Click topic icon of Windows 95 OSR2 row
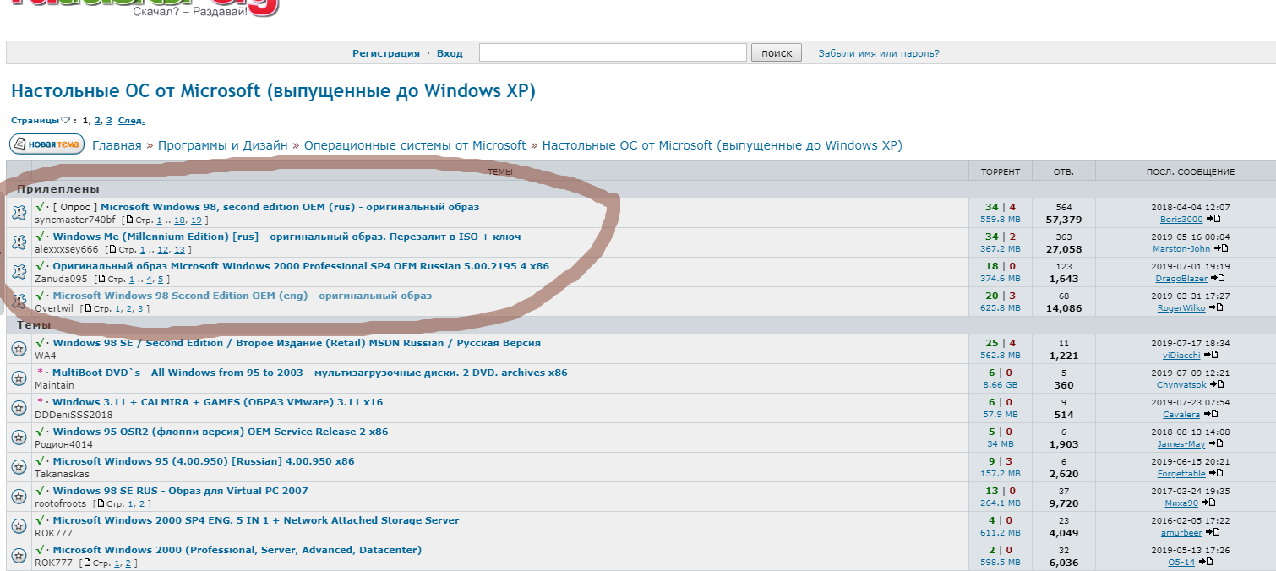This screenshot has width=1276, height=571. coord(19,438)
